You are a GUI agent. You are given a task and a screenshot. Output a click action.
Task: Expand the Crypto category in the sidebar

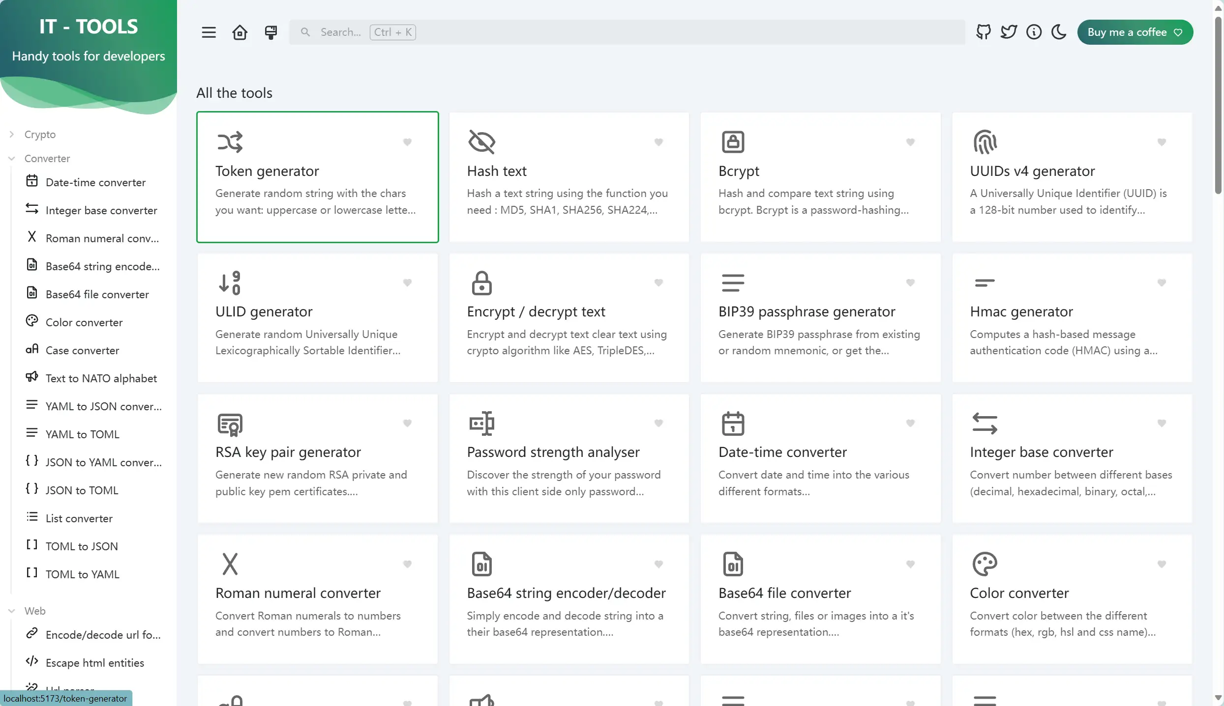click(39, 134)
